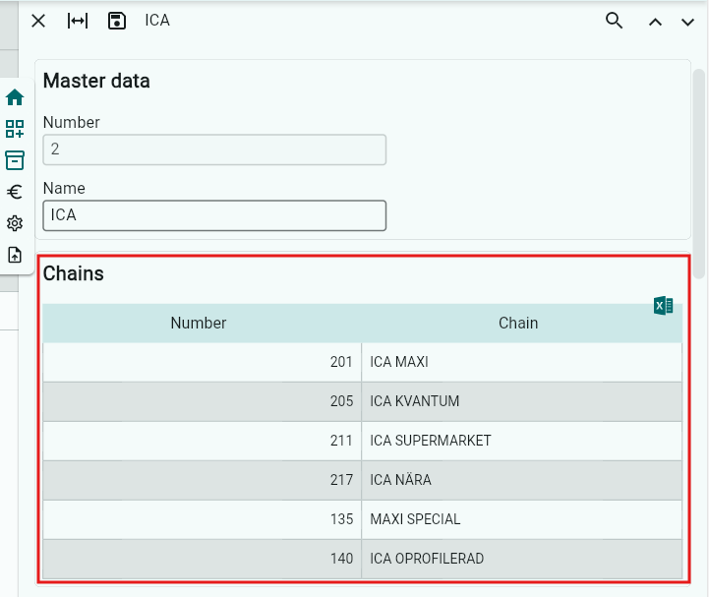Open the add-widgets dashboard sidebar icon
The width and height of the screenshot is (709, 597).
[15, 129]
